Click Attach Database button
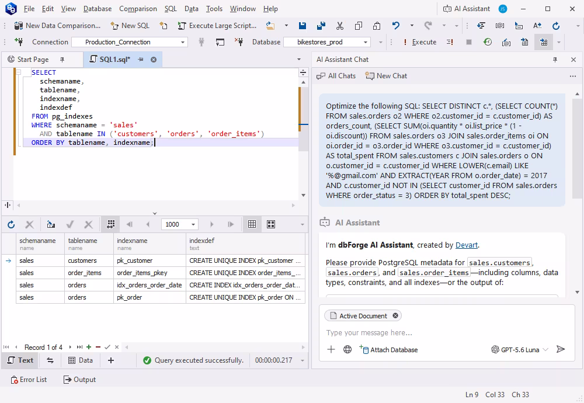This screenshot has width=584, height=403. point(388,349)
